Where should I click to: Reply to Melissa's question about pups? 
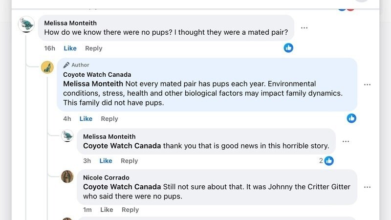tap(93, 48)
